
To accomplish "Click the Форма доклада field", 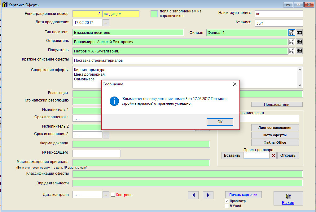I will click(x=141, y=144).
